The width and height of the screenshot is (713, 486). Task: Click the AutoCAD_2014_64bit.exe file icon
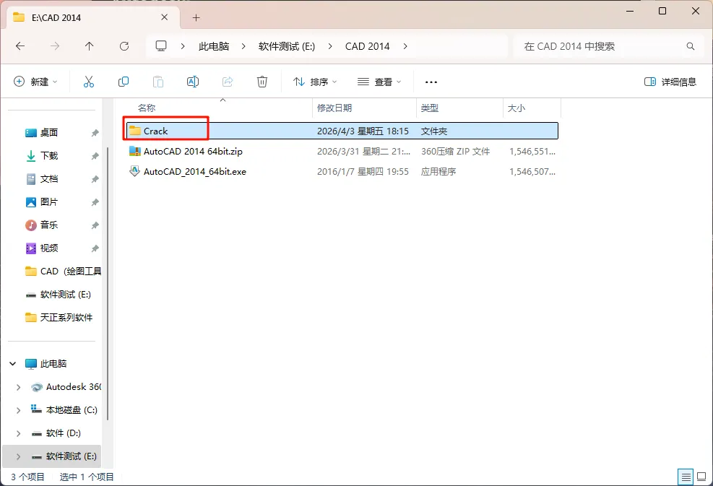tap(134, 171)
